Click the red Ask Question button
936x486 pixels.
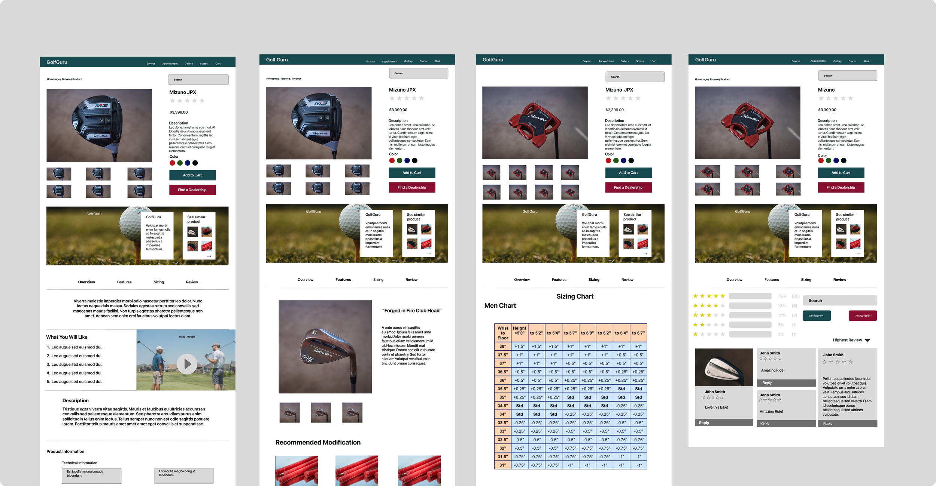862,316
